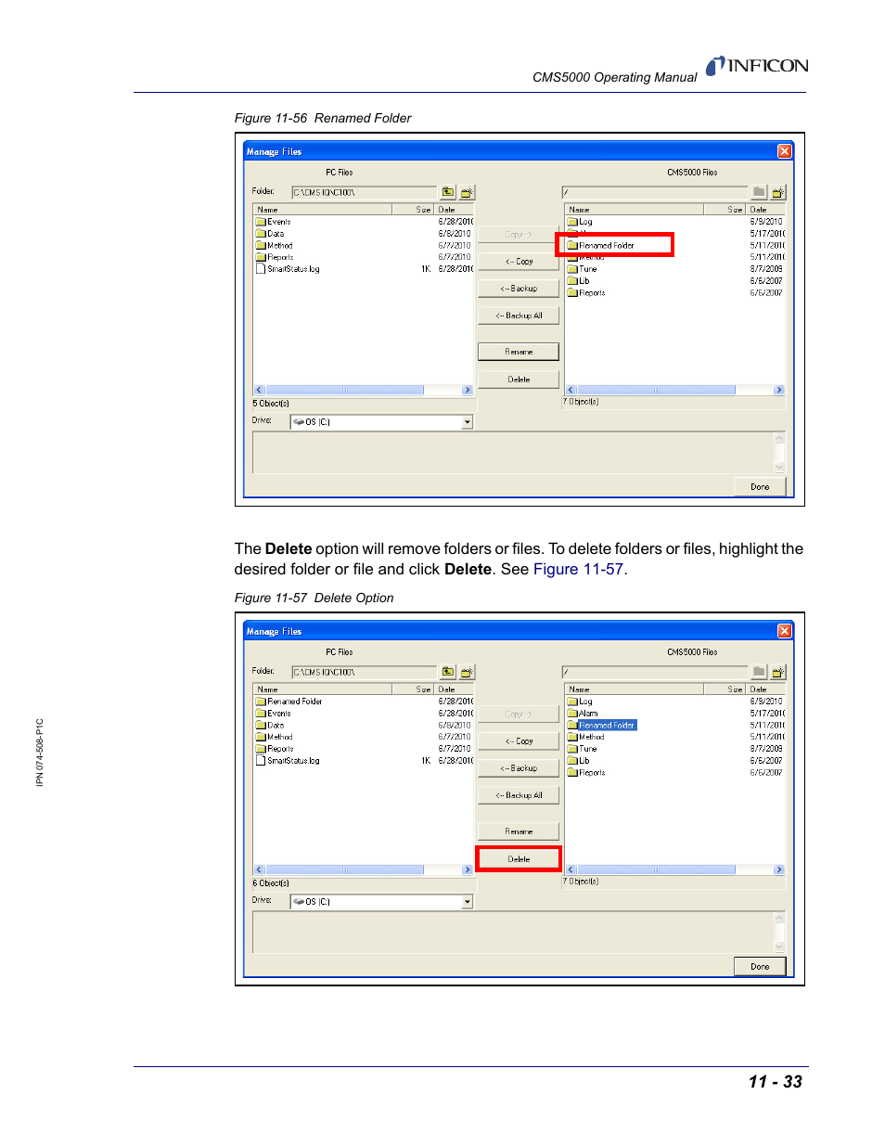Select Log folder icon in Figure 11-56 CMS5000 list

click(x=572, y=222)
